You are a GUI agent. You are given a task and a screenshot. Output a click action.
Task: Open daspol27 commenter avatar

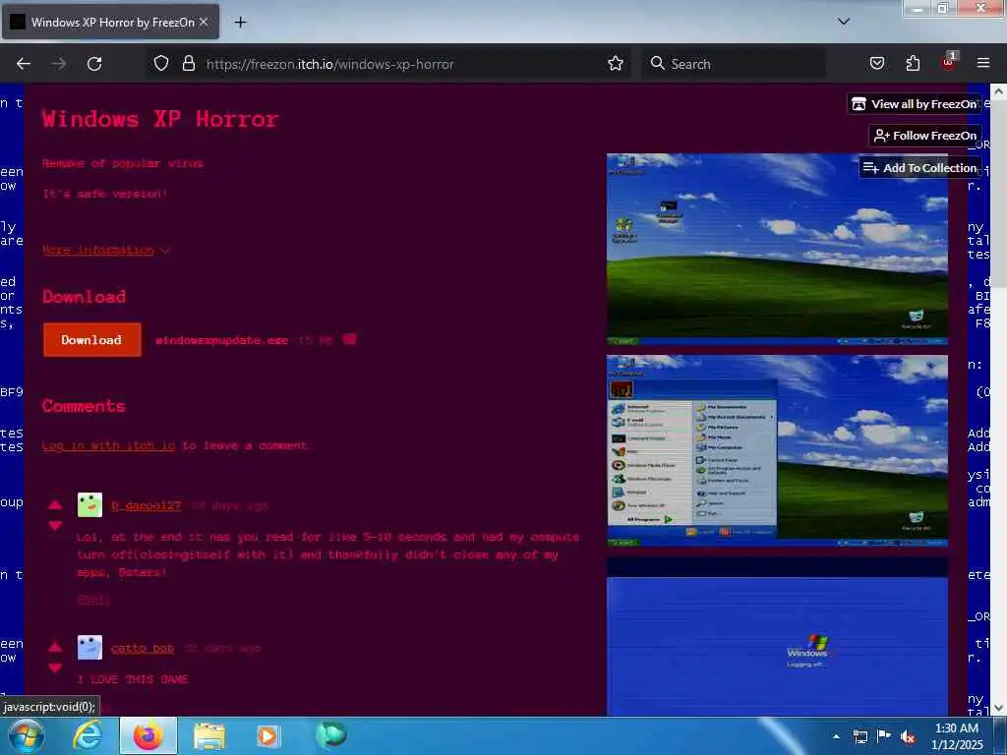(x=89, y=505)
